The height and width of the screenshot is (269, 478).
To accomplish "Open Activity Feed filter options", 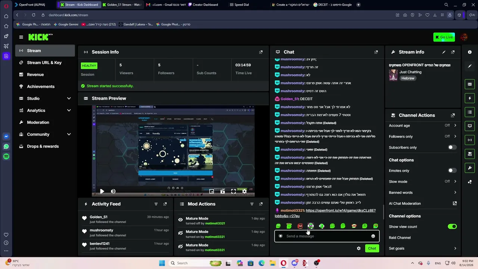I will pos(156,204).
